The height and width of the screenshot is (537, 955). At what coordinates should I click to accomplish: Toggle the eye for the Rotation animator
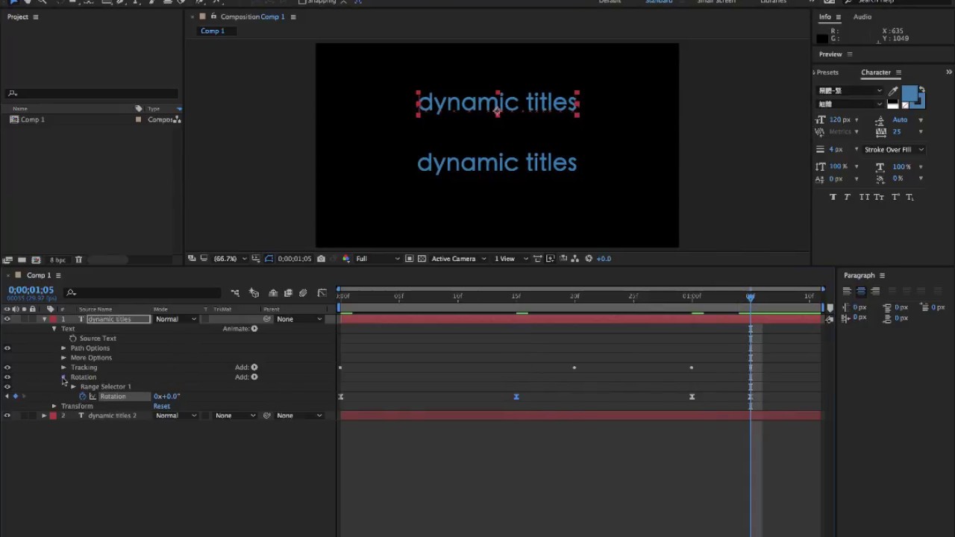pos(7,377)
